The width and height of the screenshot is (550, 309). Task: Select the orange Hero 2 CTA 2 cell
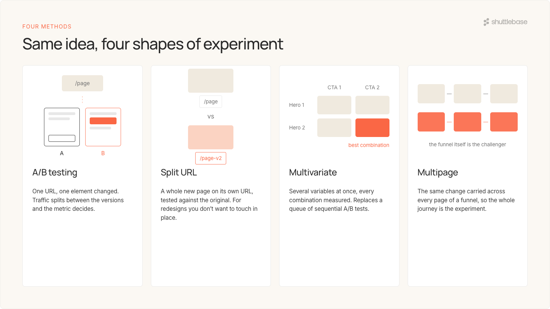(372, 128)
